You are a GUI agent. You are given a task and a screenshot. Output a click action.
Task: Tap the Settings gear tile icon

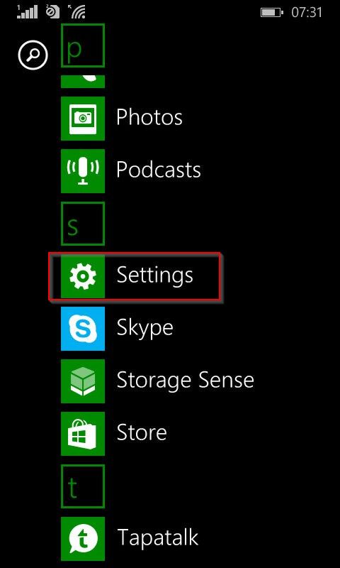coord(83,276)
